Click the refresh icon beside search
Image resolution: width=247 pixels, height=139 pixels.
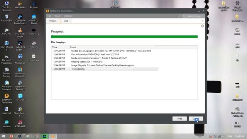(x=180, y=16)
